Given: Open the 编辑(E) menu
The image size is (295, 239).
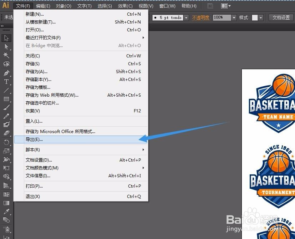Looking at the screenshot, I should pos(43,6).
